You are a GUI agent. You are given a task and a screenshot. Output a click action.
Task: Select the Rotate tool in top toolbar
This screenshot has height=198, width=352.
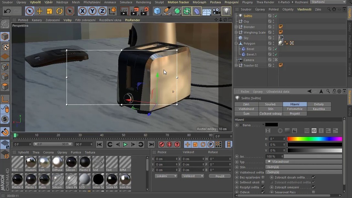60,11
